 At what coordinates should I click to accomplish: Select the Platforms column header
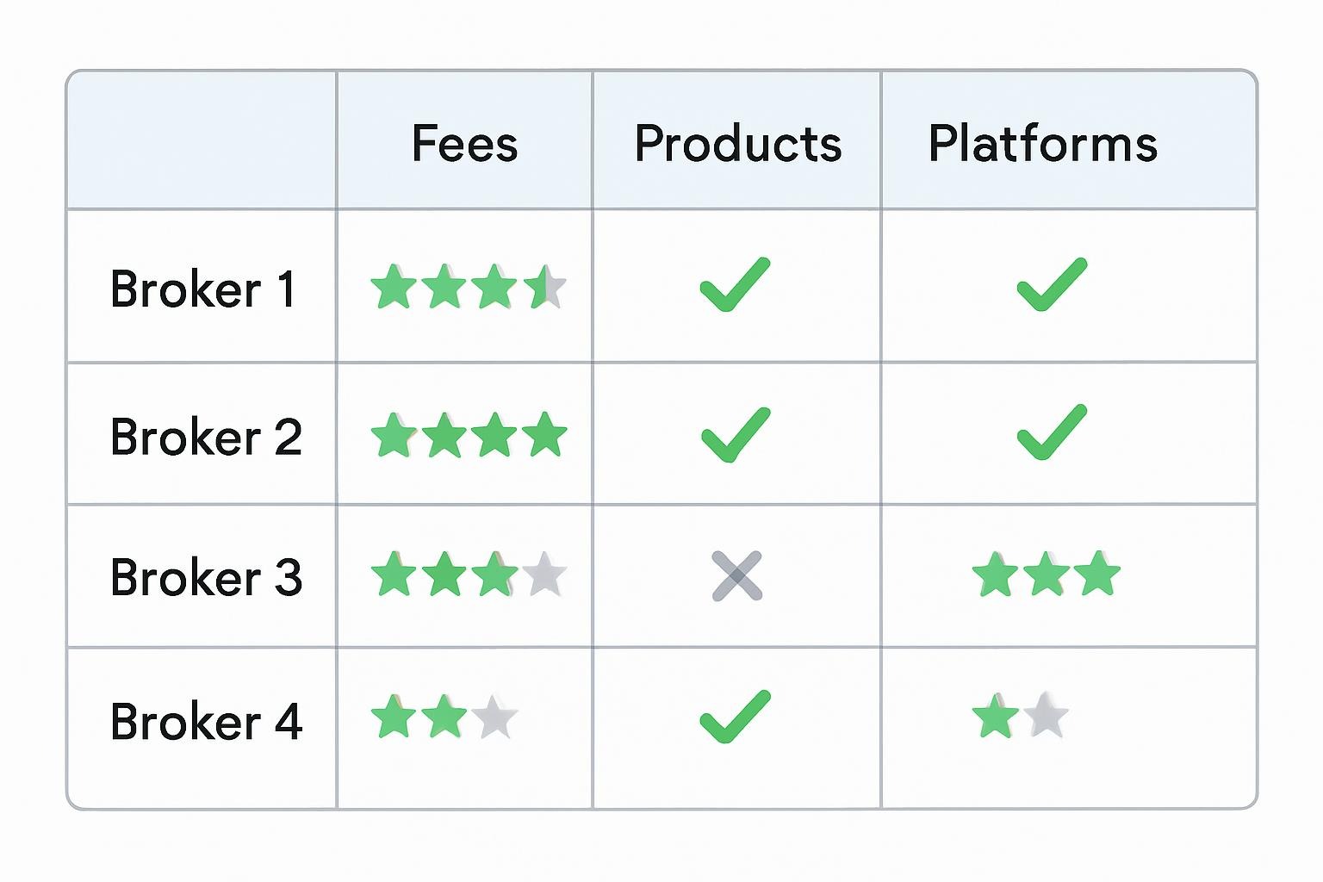[x=1043, y=143]
